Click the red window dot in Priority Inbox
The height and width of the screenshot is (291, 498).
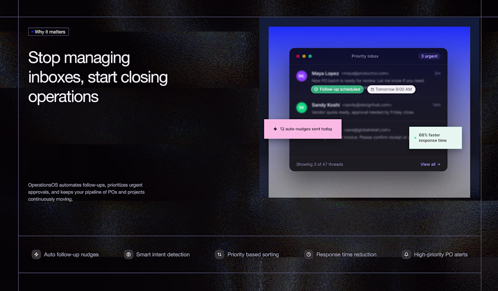(x=298, y=56)
